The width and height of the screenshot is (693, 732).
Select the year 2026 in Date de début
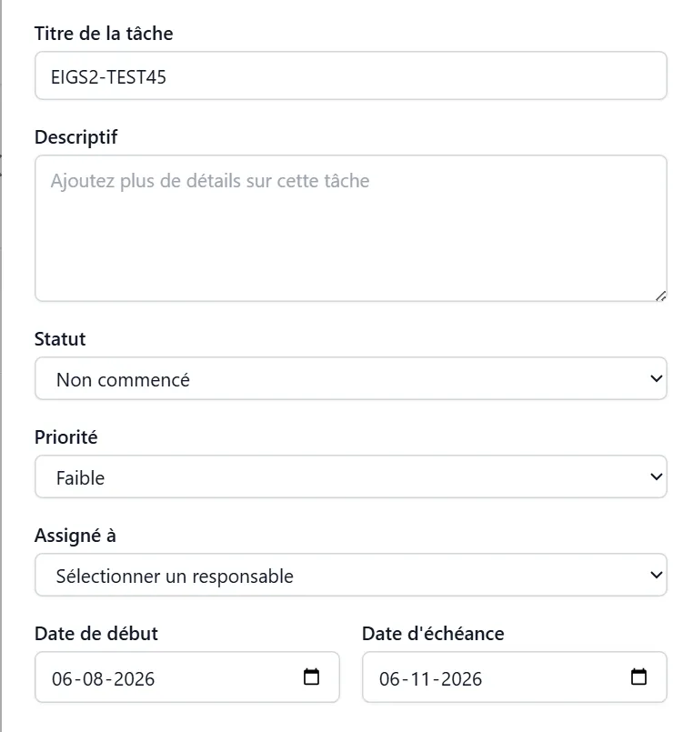tap(134, 678)
